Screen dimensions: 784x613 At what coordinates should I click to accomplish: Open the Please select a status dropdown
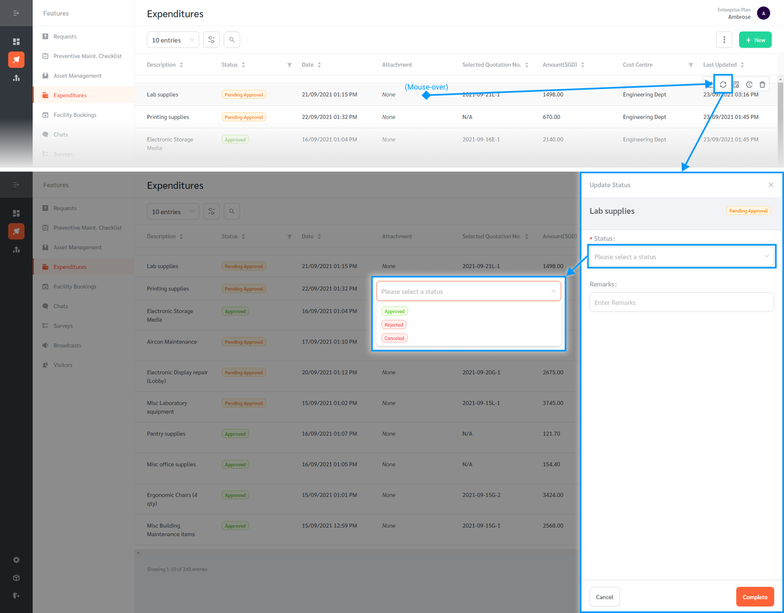(x=681, y=256)
